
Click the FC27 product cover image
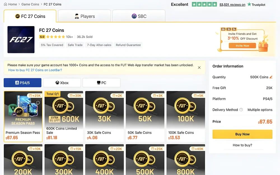point(21,40)
